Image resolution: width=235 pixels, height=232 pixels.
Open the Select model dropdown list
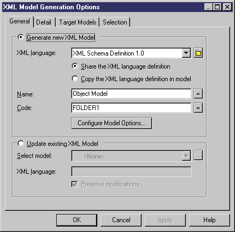click(186, 156)
